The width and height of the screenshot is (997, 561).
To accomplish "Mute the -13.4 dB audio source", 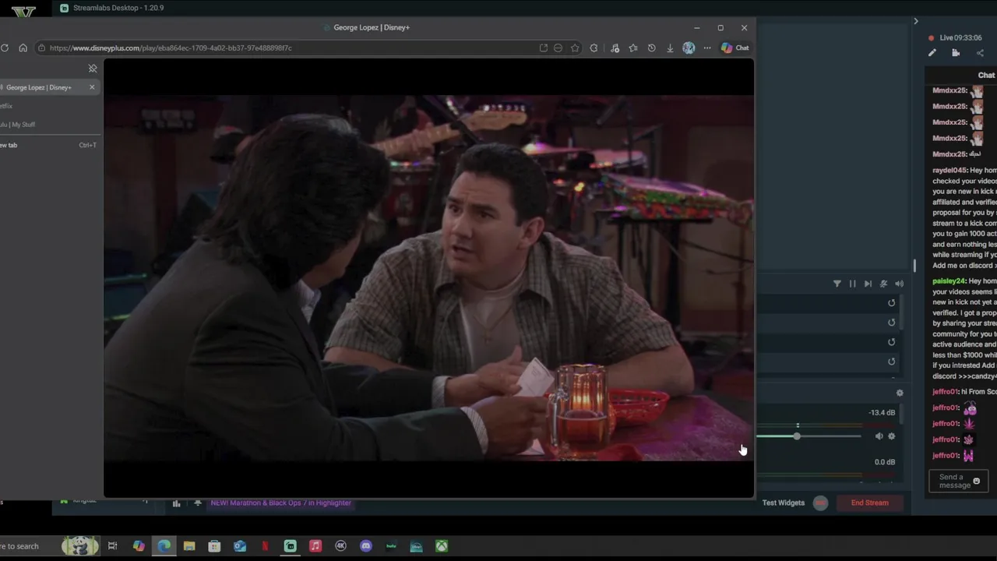I will click(879, 436).
